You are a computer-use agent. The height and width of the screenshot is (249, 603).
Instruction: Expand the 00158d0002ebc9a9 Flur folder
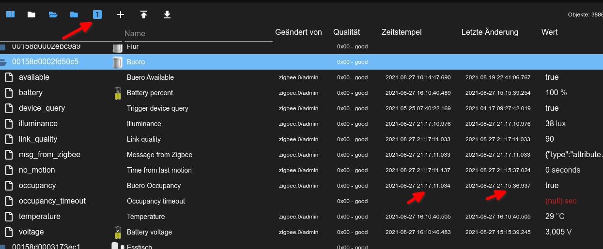[3, 47]
